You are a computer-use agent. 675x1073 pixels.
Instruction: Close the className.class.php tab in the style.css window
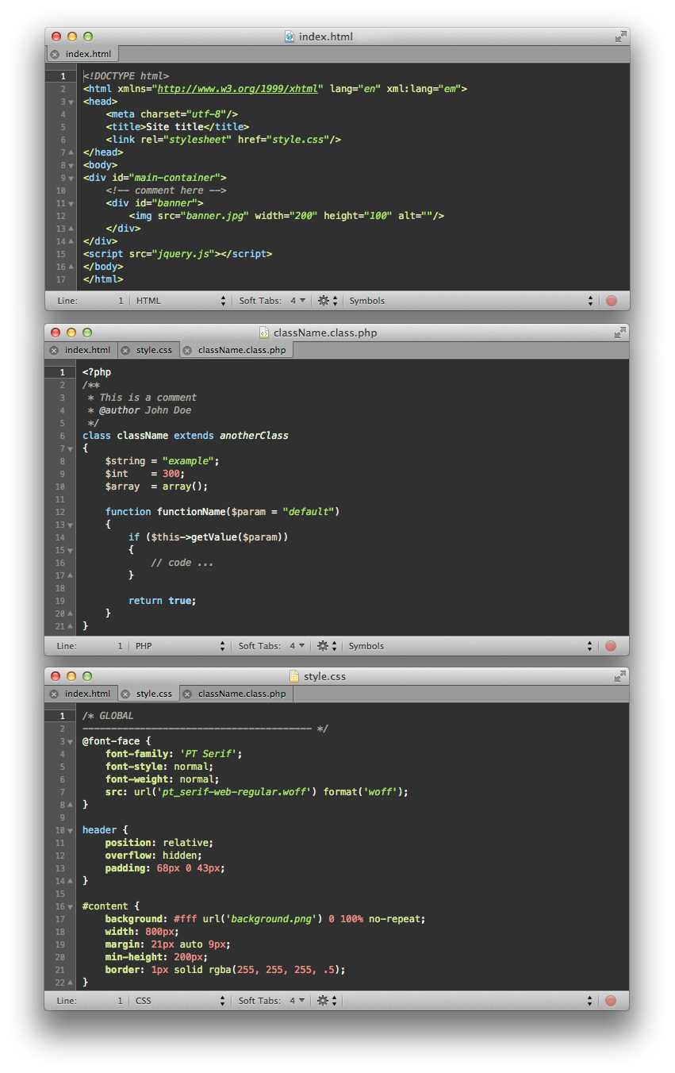187,694
